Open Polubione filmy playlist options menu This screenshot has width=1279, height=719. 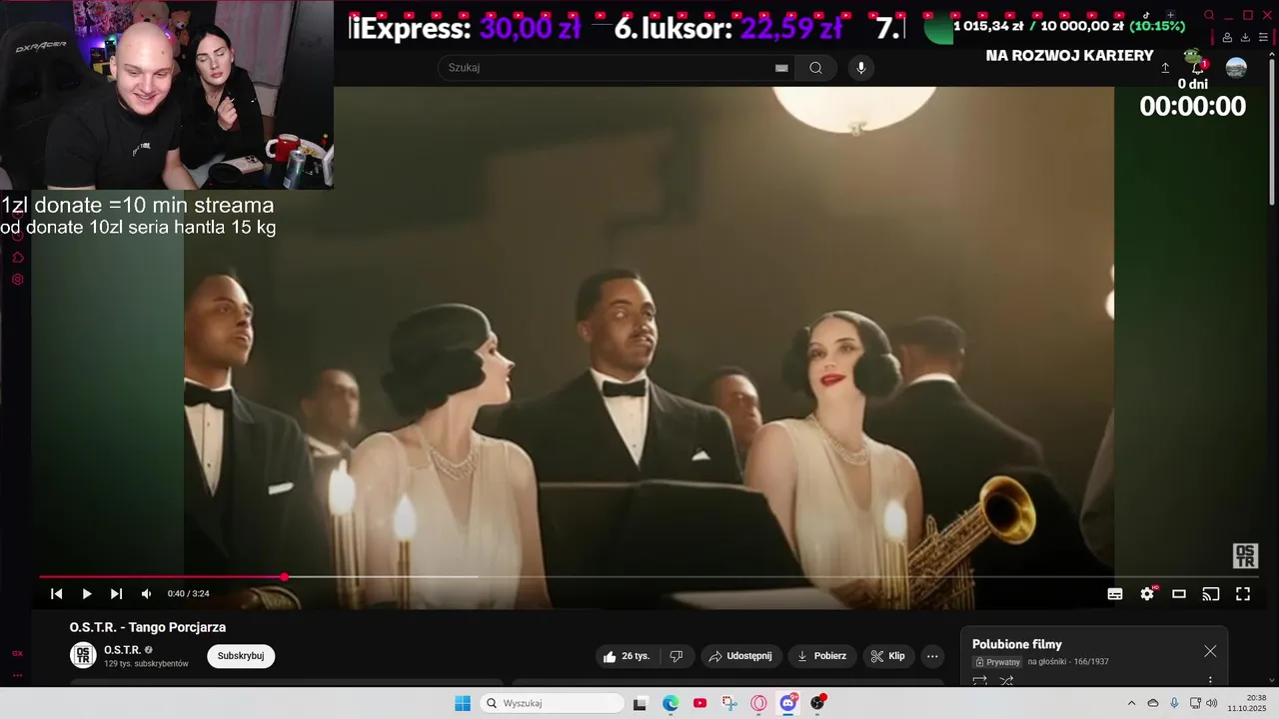1210,681
